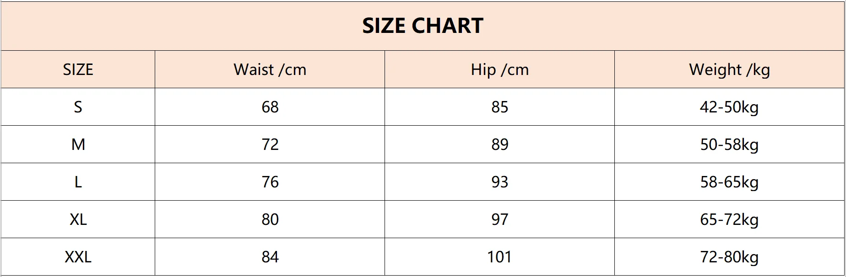846x277 pixels.
Task: Click waist value 68
Action: (270, 107)
